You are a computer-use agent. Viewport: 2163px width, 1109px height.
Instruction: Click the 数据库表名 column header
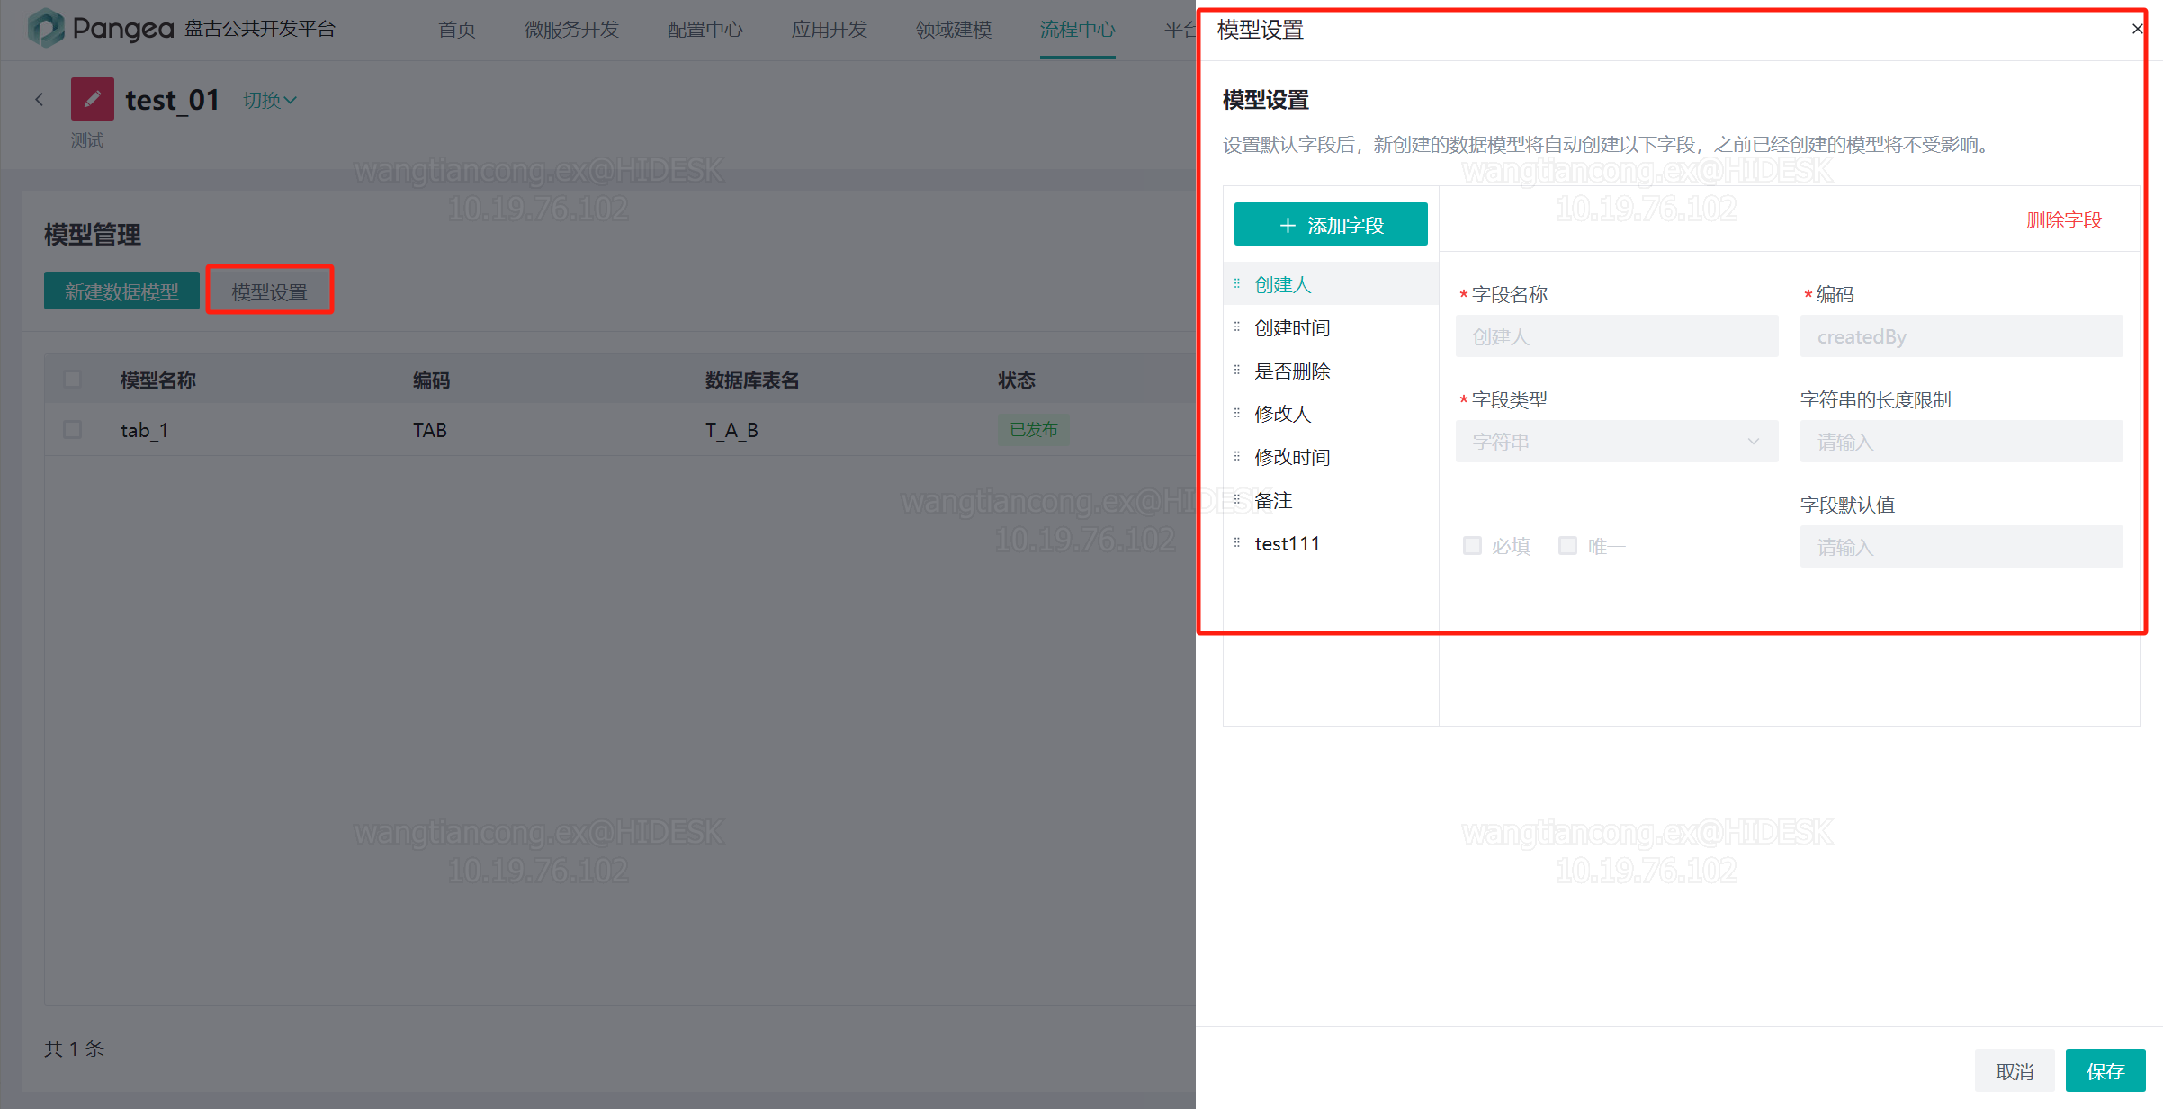click(x=752, y=380)
